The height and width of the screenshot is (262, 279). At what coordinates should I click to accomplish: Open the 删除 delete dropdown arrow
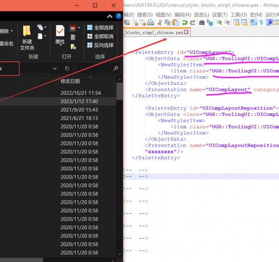click(12, 31)
